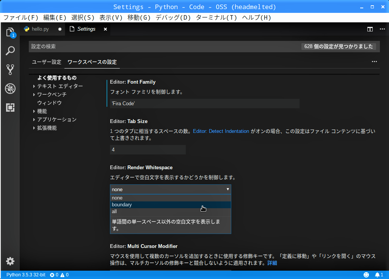Click the 設定の検索 search field

point(163,47)
